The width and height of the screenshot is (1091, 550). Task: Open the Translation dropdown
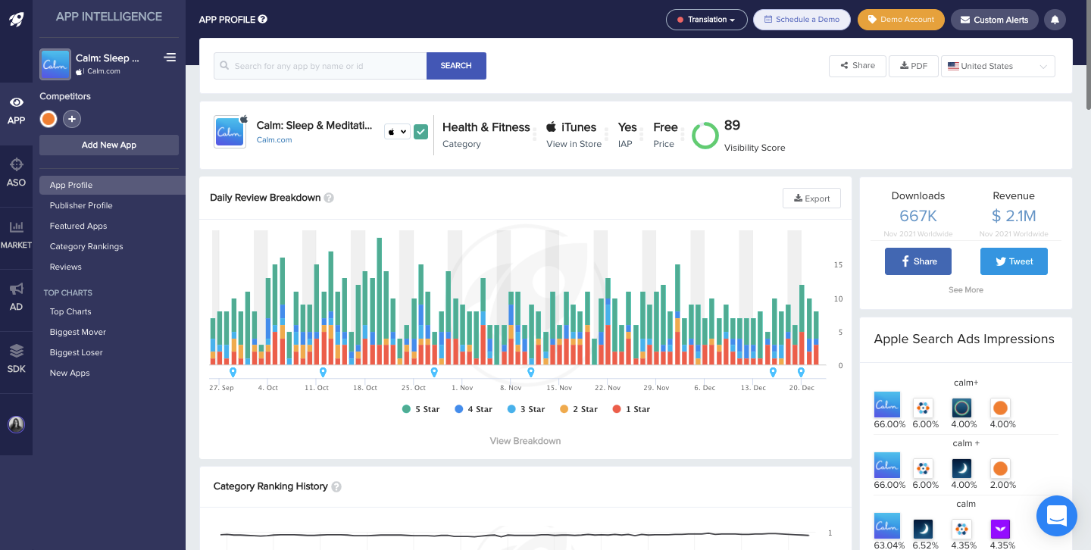coord(706,20)
